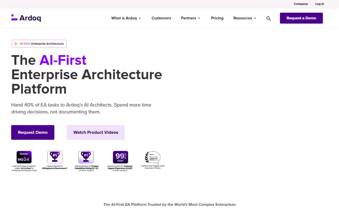Expand the What is Ardoq dropdown chevron
The height and width of the screenshot is (212, 339).
(140, 18)
